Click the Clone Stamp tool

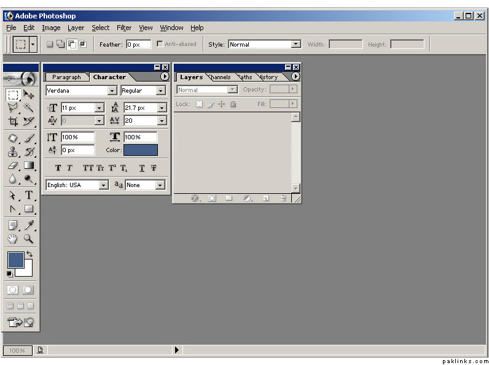[13, 152]
